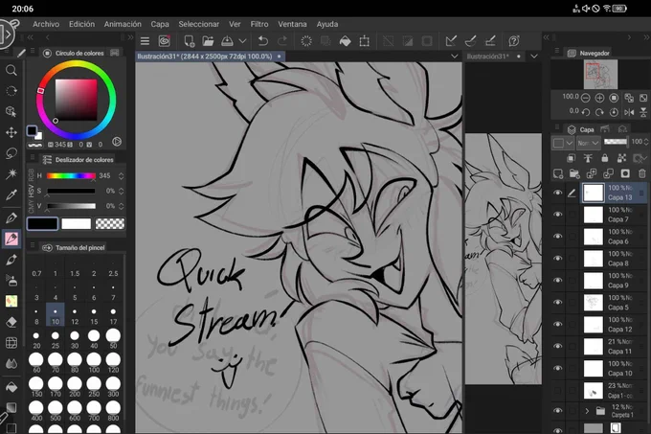The width and height of the screenshot is (651, 434).
Task: Click the Fill command in command bar
Action: click(x=345, y=41)
